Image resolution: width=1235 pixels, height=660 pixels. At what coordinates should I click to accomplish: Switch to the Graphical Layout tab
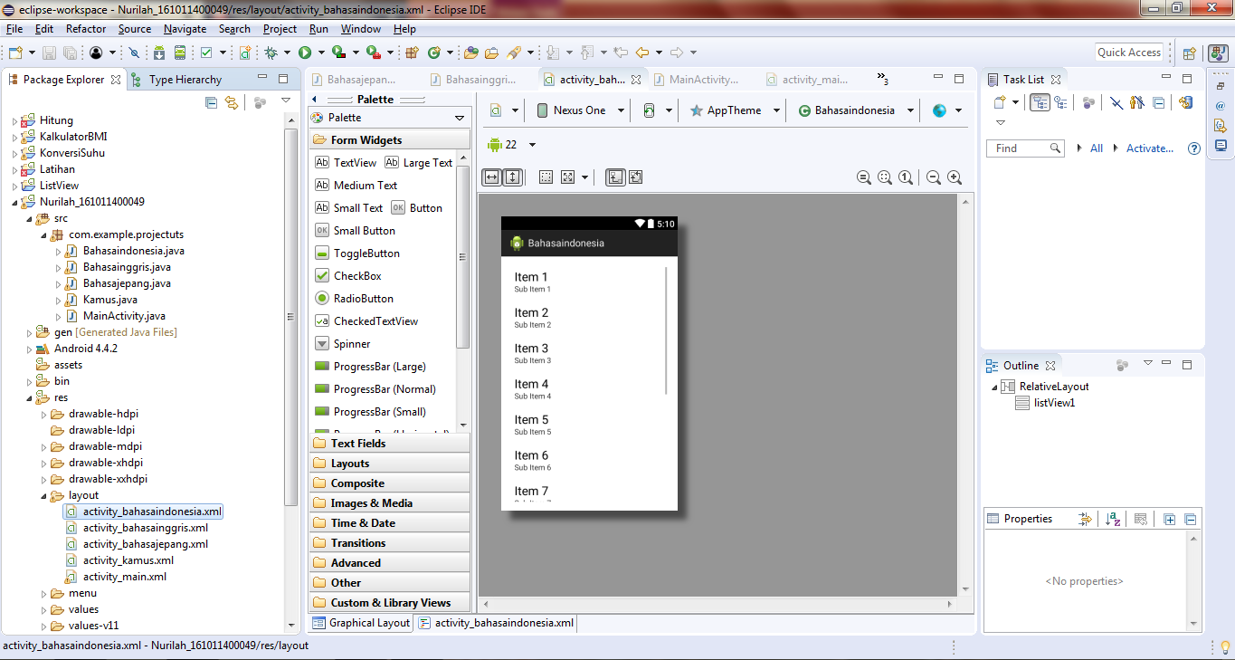click(360, 622)
